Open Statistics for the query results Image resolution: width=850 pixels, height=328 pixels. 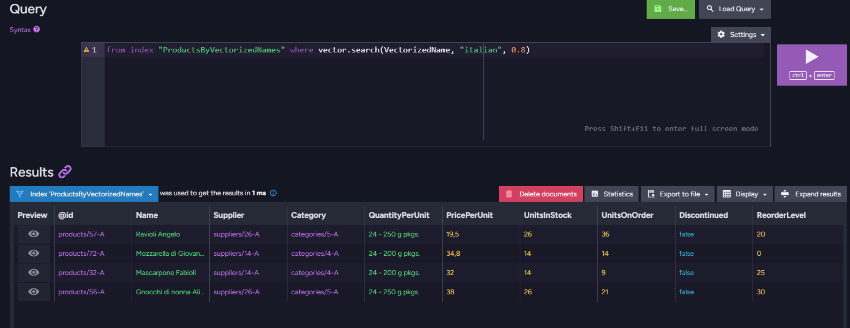612,194
